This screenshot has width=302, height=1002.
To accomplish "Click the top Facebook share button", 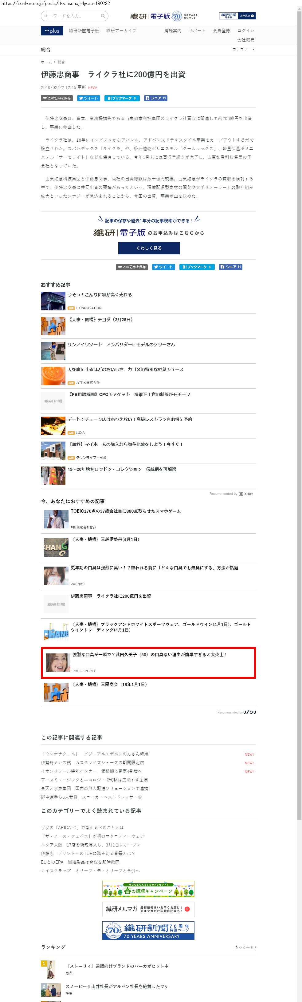I will click(156, 98).
